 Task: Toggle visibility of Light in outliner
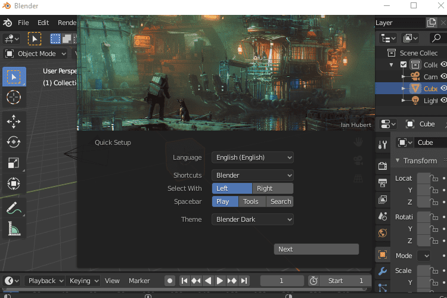[443, 100]
